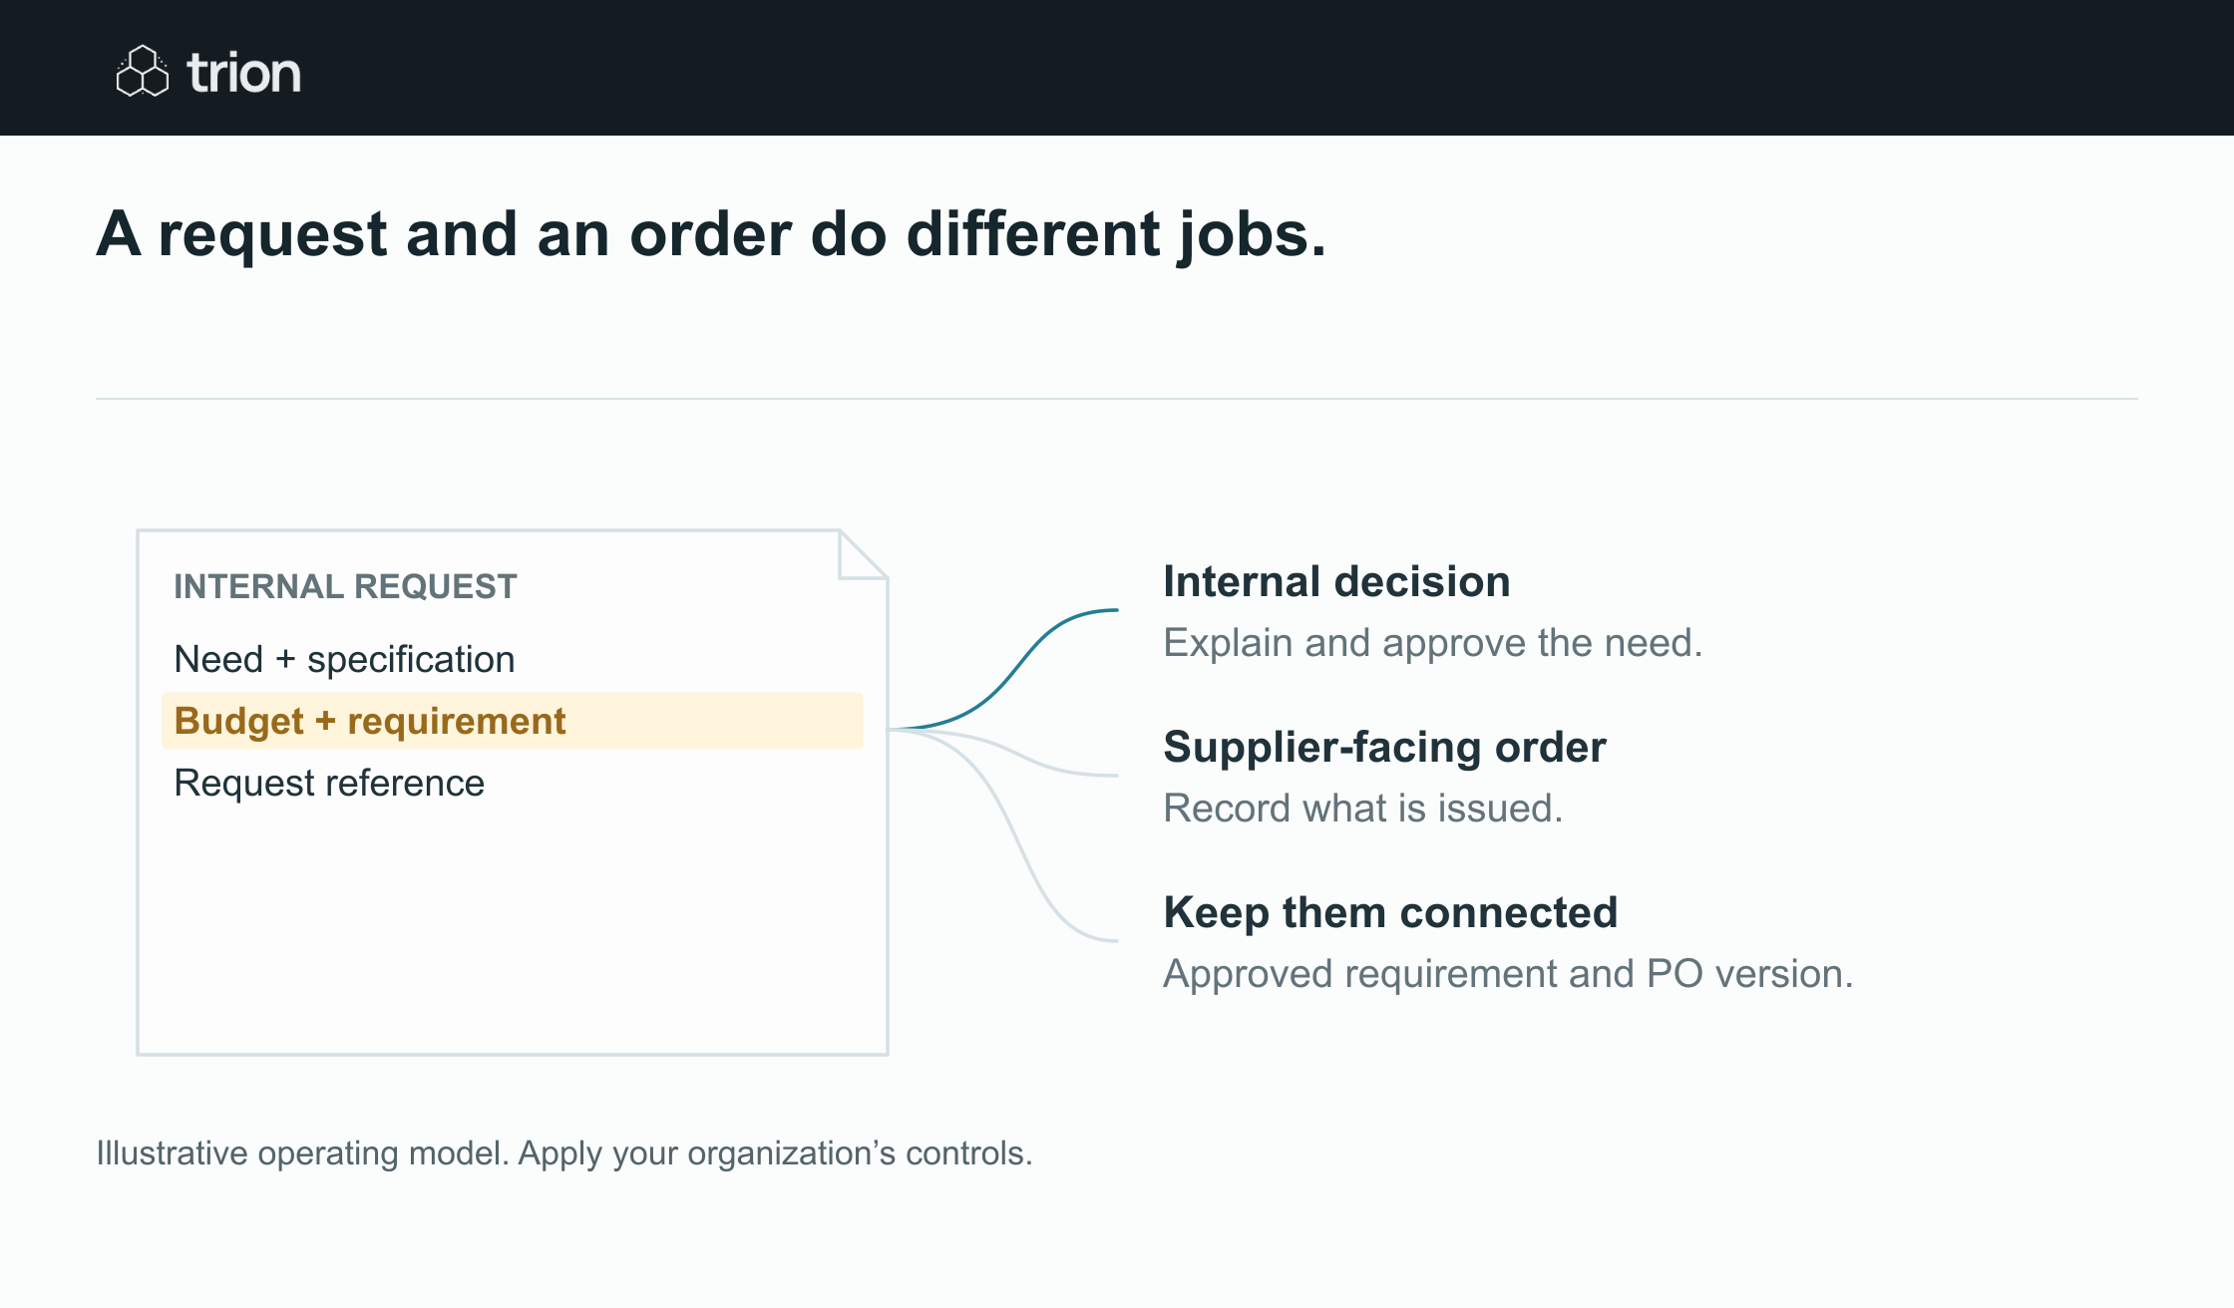Viewport: 2234px width, 1308px height.
Task: Click the Internal decision heading
Action: click(1336, 581)
